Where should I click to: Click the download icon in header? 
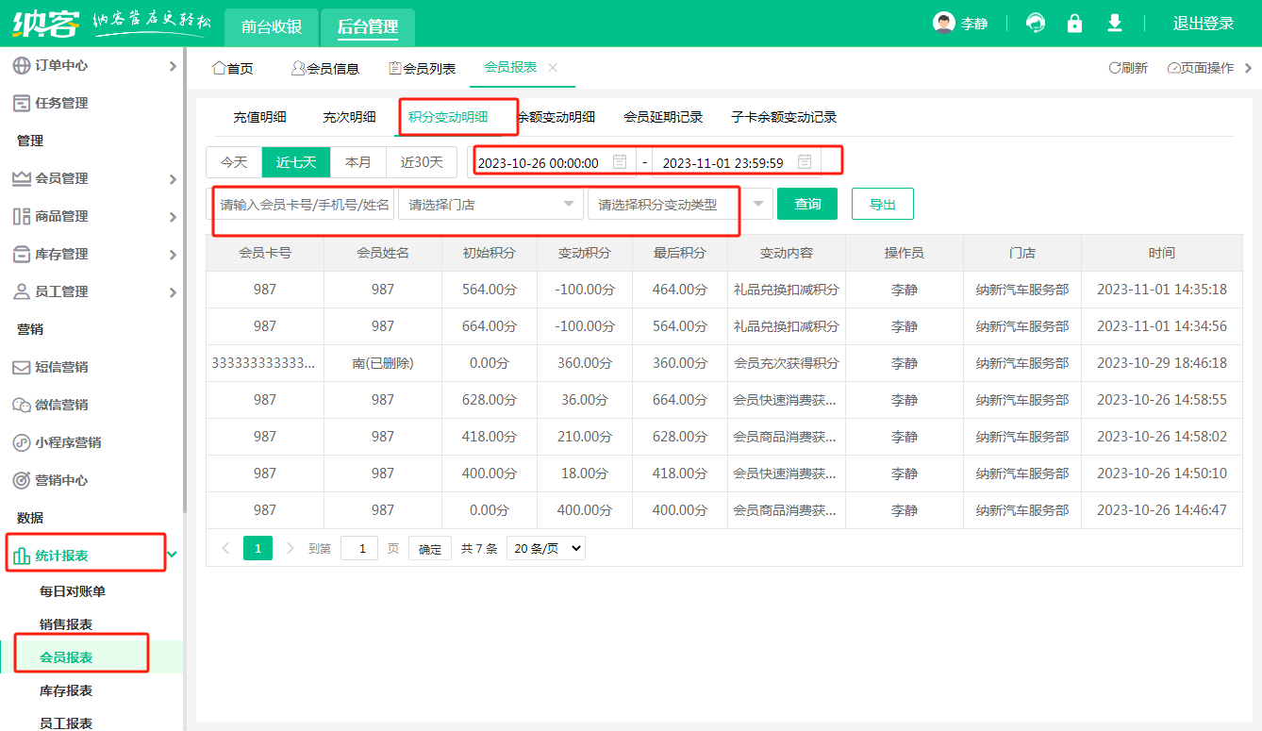point(1115,24)
